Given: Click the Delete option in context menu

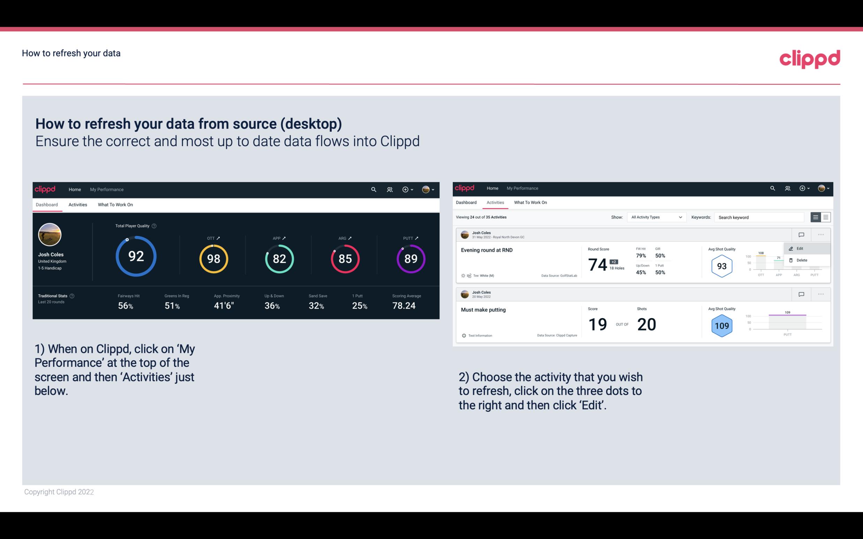Looking at the screenshot, I should 803,260.
